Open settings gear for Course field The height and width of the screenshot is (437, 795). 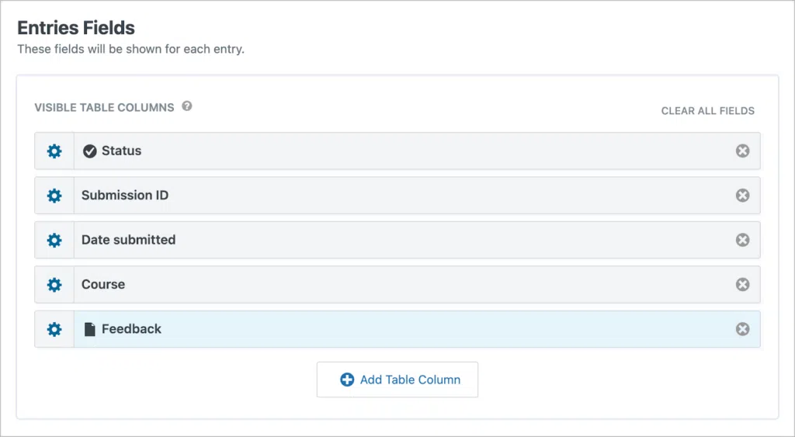coord(54,285)
